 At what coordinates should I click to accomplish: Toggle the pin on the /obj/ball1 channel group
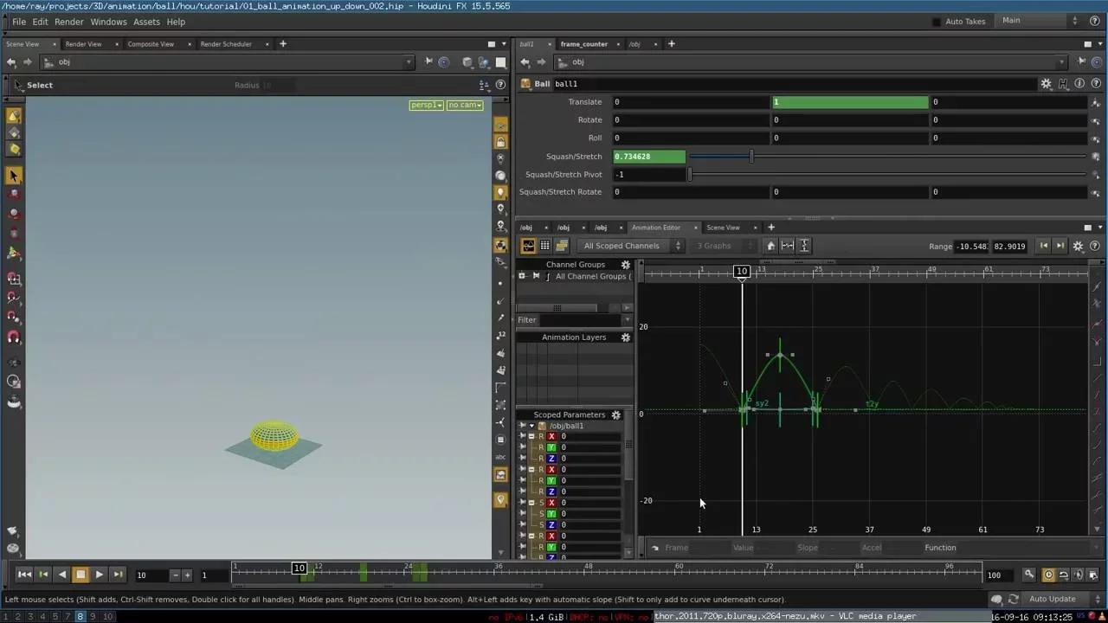(x=523, y=426)
